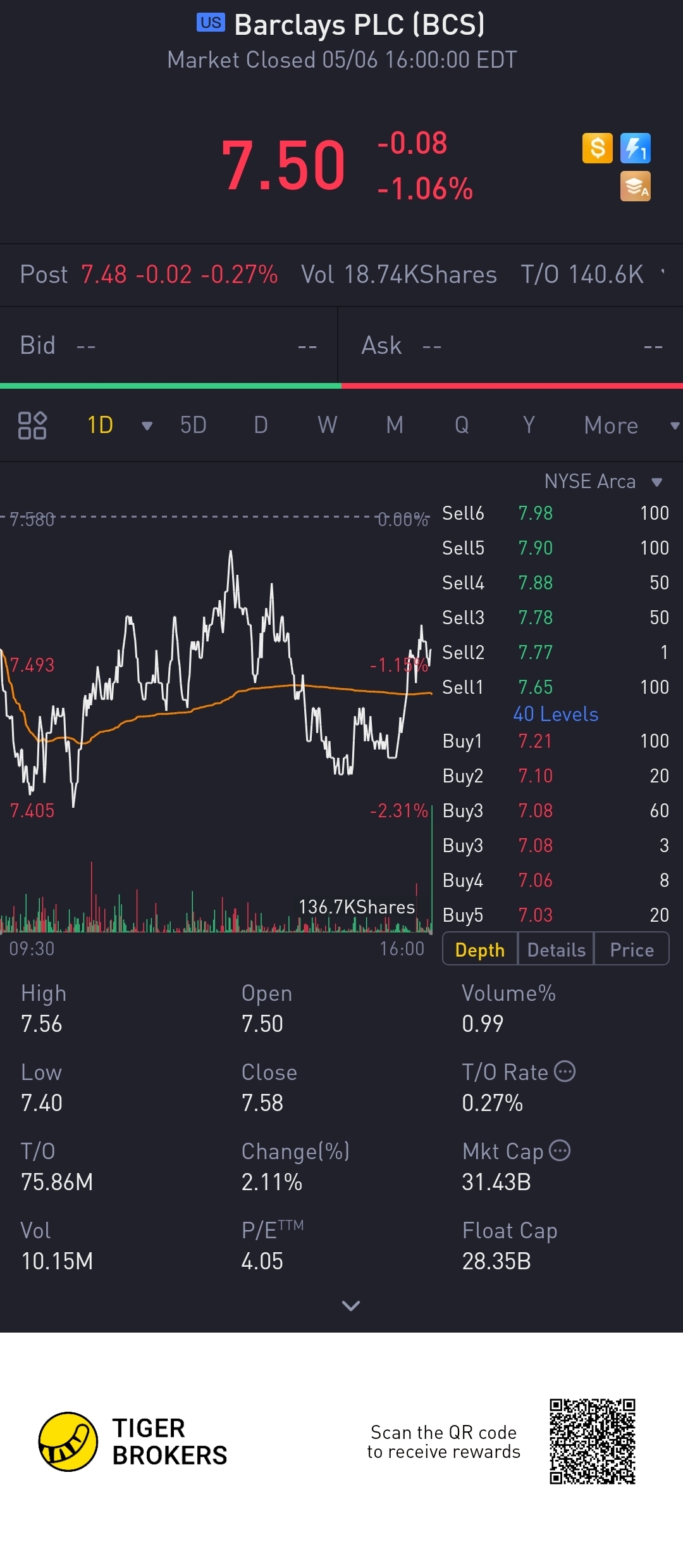Viewport: 683px width, 1551px height.
Task: Tap the Sell2 7.77 order row
Action: [555, 653]
